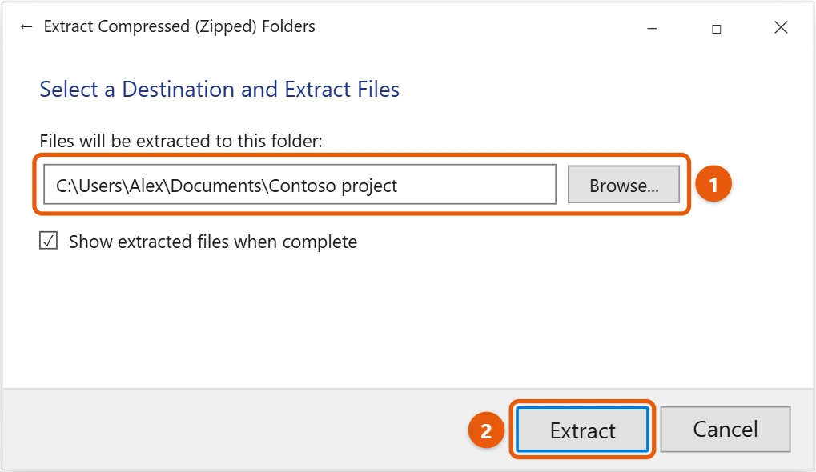Click the 'Select a Destination and Extract Files' heading
The height and width of the screenshot is (472, 816).
tap(219, 90)
